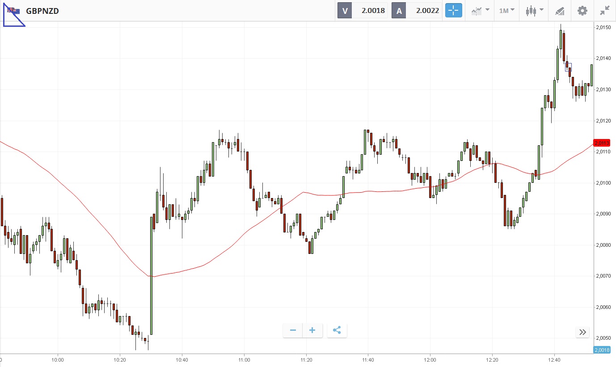This screenshot has width=616, height=367.
Task: Click the collapse chart arrows icon
Action: [605, 11]
